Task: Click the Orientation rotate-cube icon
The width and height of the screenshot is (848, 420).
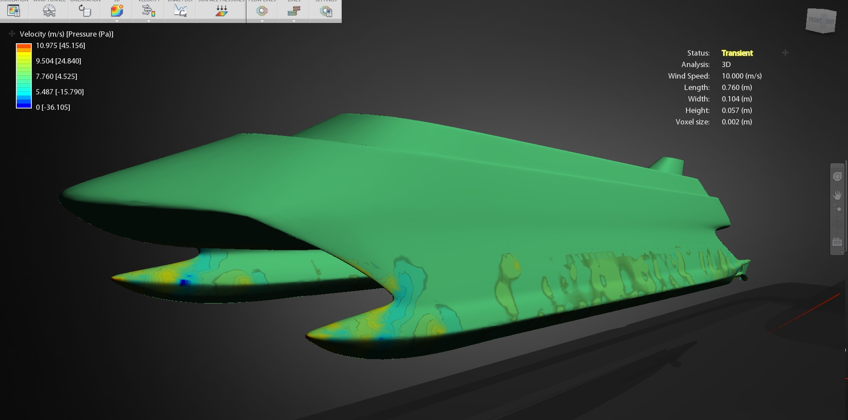Action: (85, 11)
